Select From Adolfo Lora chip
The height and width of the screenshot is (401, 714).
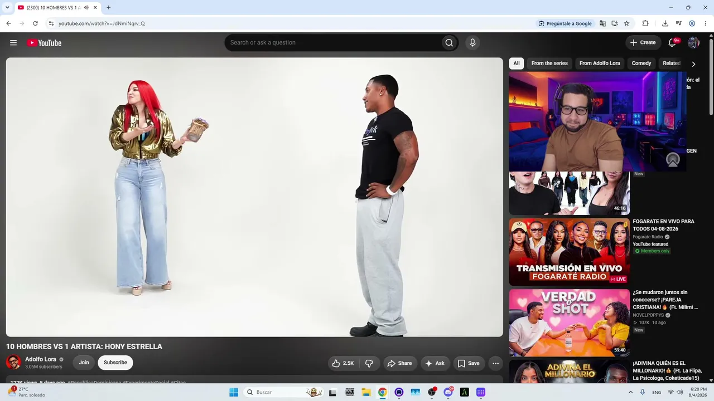(600, 63)
